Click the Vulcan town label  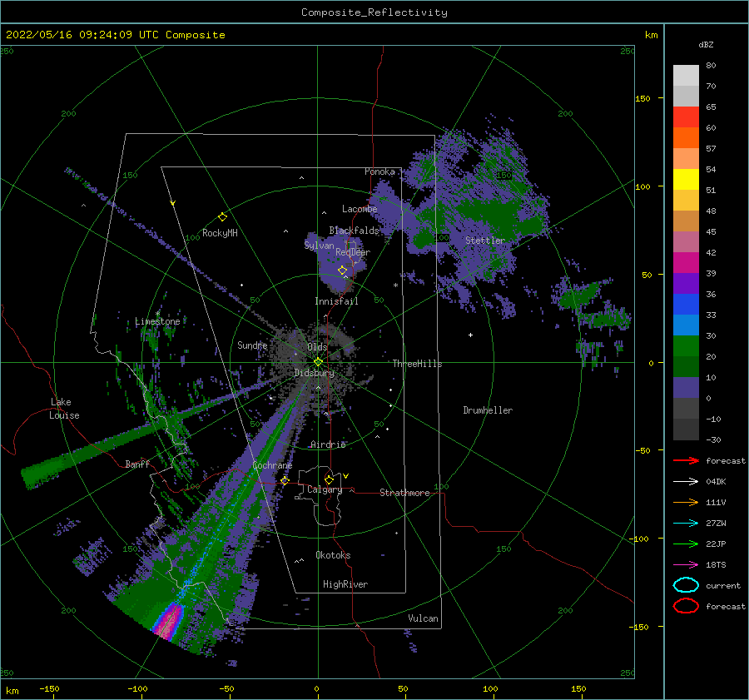(x=423, y=618)
